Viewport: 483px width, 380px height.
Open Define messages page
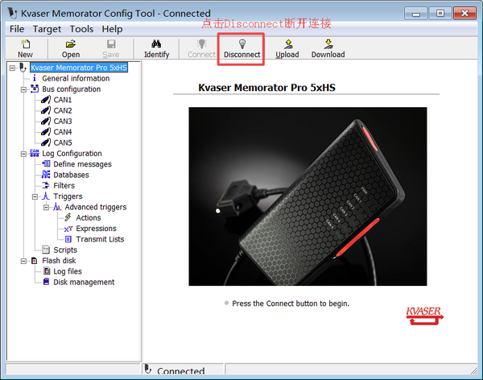(x=82, y=164)
